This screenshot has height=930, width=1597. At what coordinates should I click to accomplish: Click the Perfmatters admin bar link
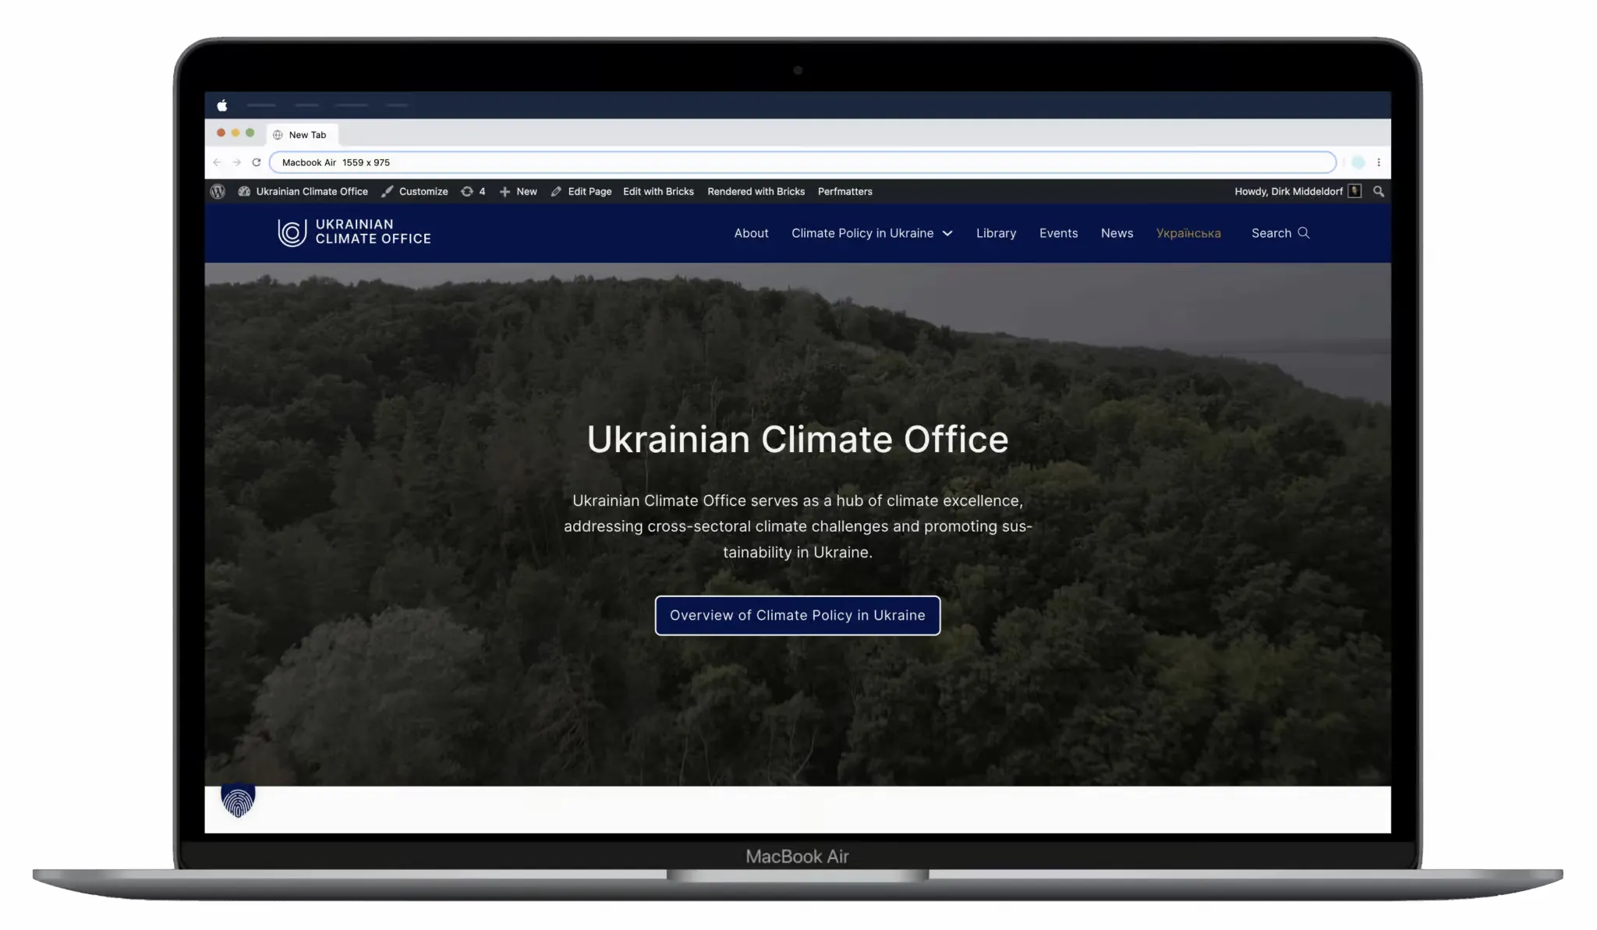(x=845, y=191)
